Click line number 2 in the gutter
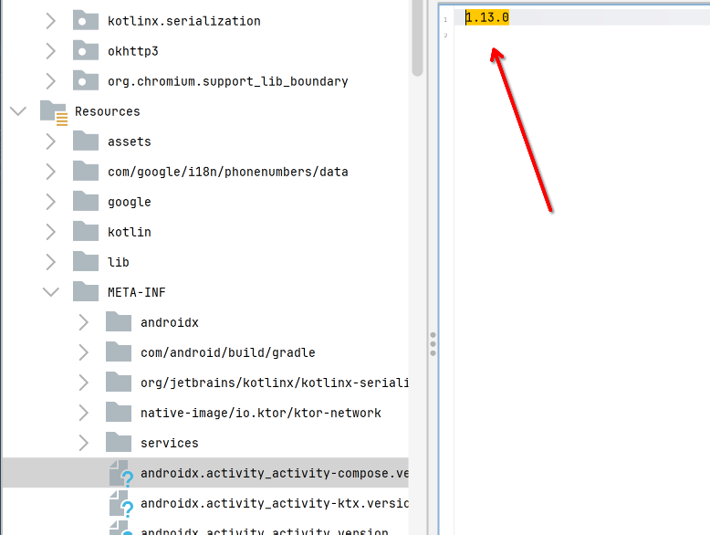 click(445, 35)
